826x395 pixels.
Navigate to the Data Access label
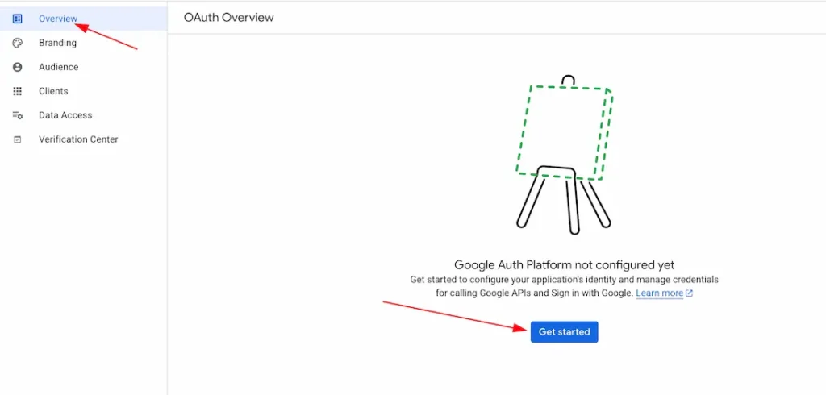[65, 115]
